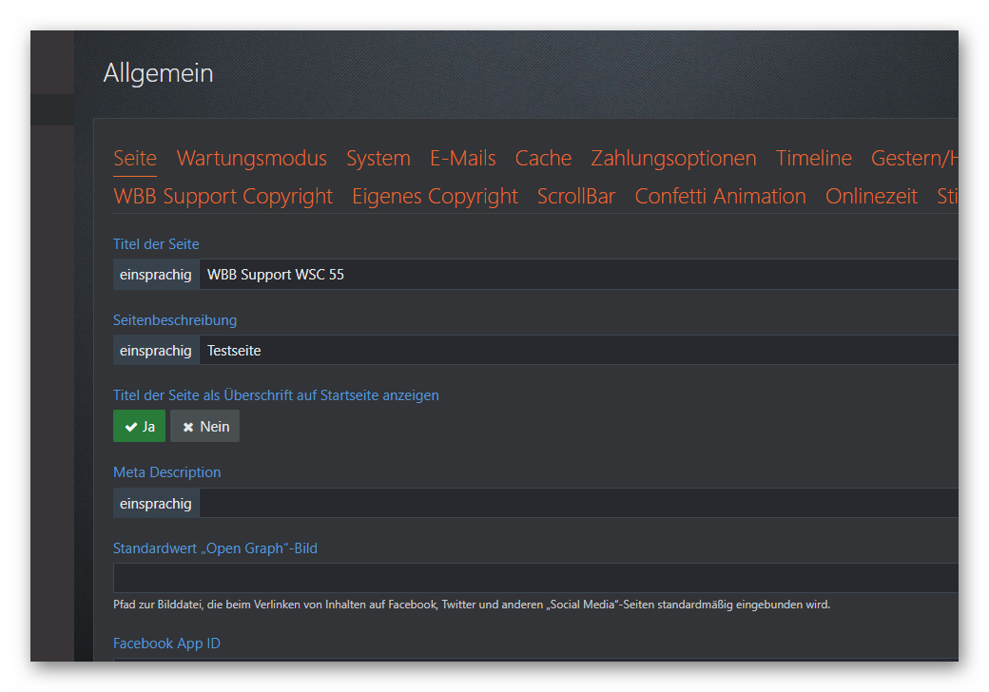Screen dimensions: 989x692
Task: Go to the Cache tab
Action: coord(543,159)
